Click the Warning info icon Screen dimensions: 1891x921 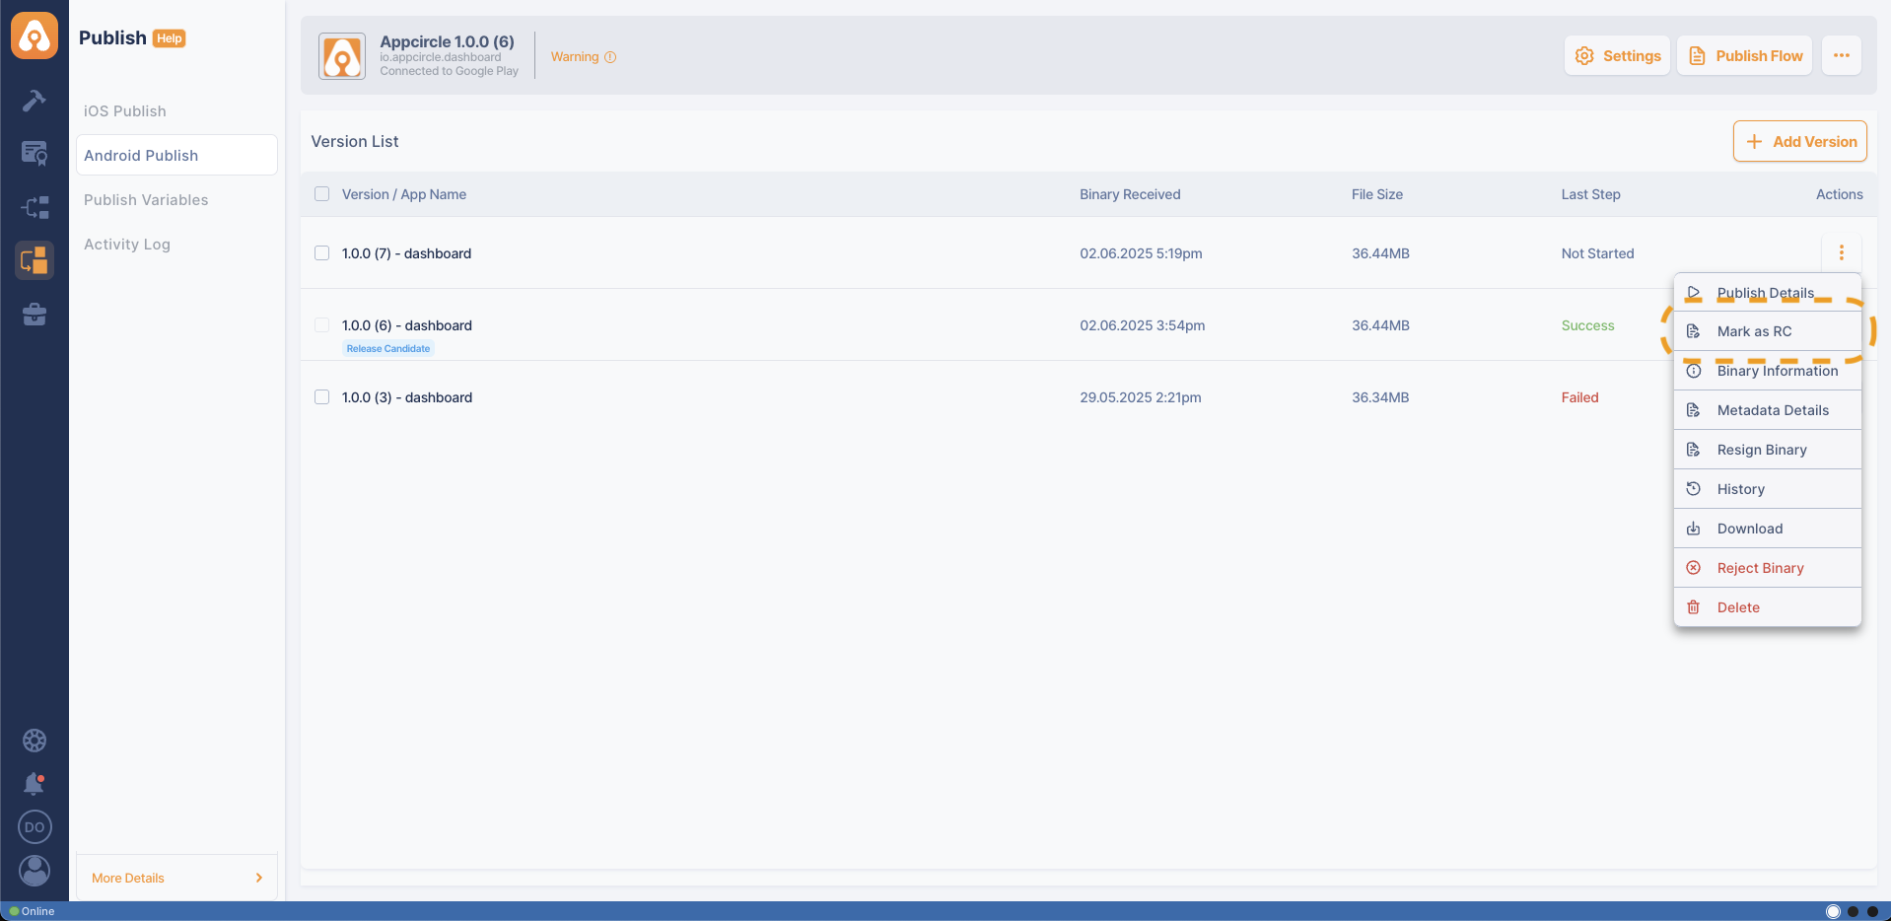tap(610, 57)
